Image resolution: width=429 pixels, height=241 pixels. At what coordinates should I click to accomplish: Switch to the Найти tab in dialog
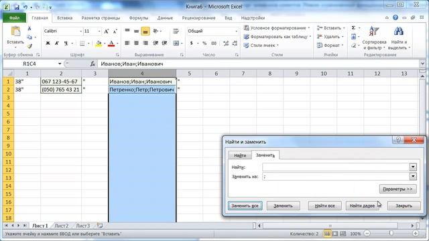coord(240,155)
